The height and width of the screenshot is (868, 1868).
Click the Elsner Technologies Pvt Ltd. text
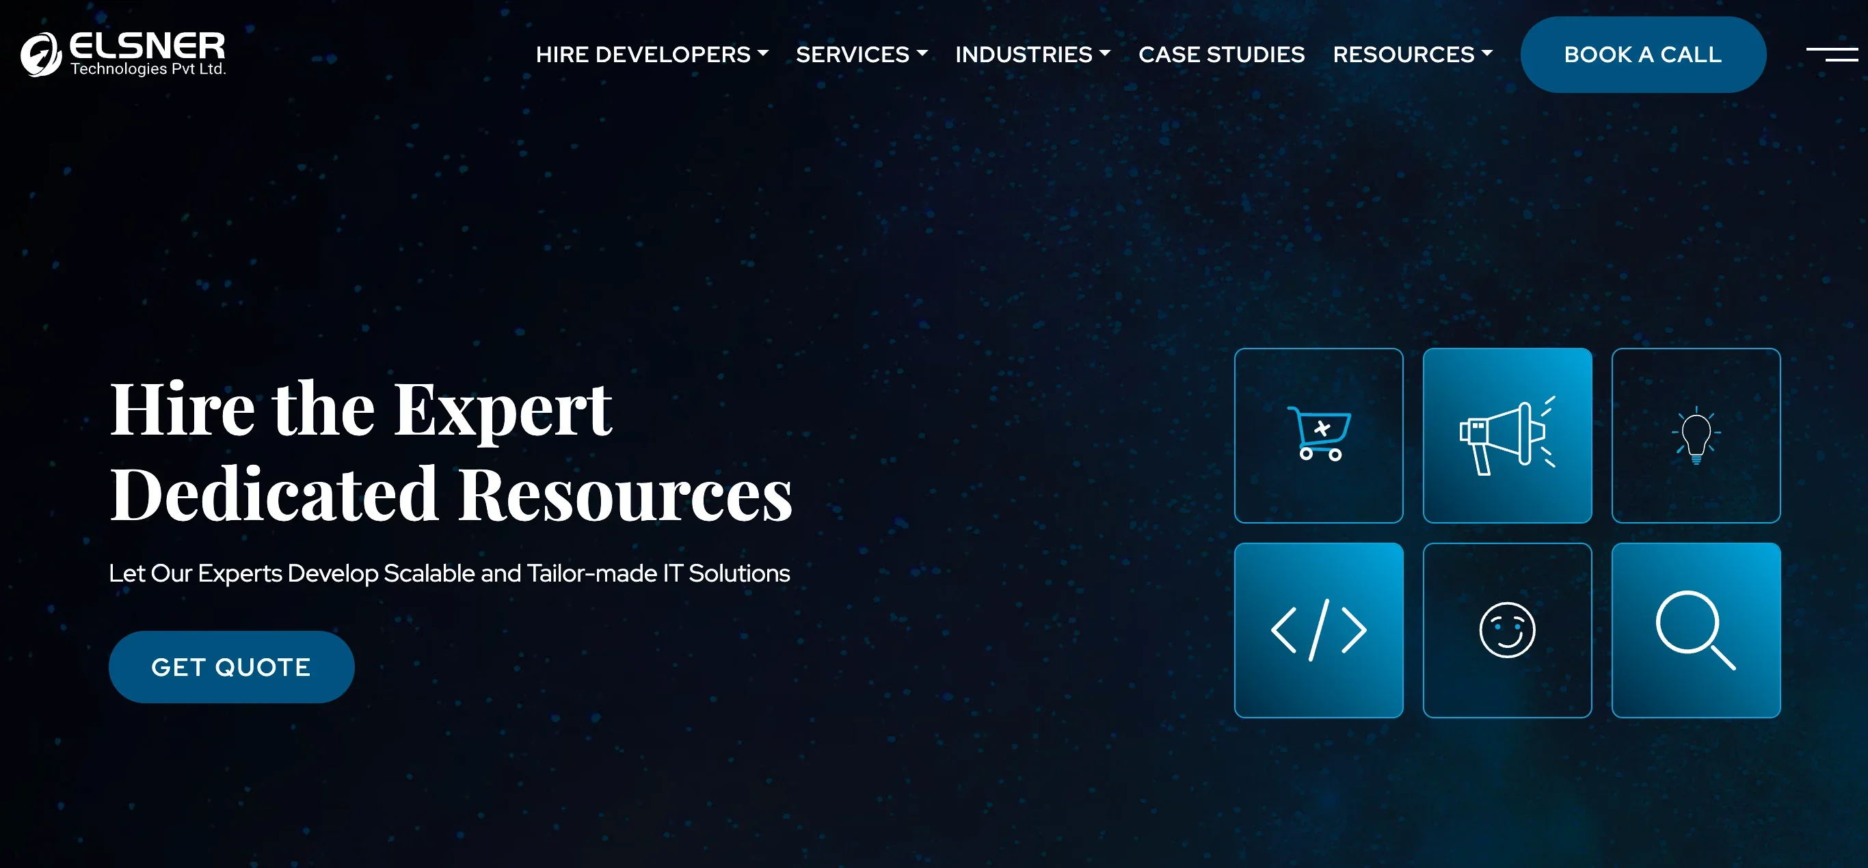coord(148,69)
